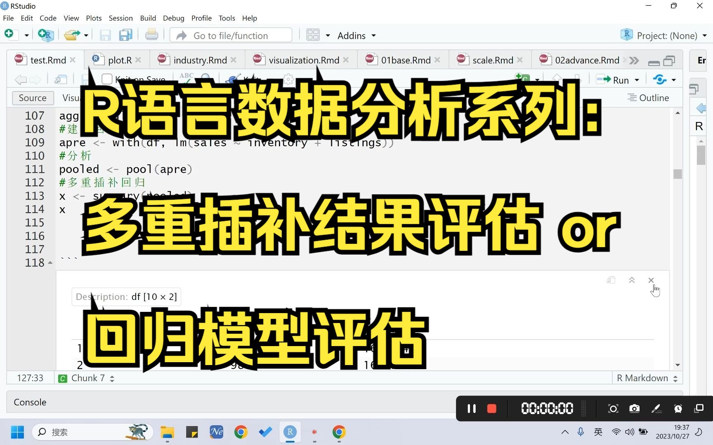Open the Addins dropdown
The image size is (713, 445).
356,35
